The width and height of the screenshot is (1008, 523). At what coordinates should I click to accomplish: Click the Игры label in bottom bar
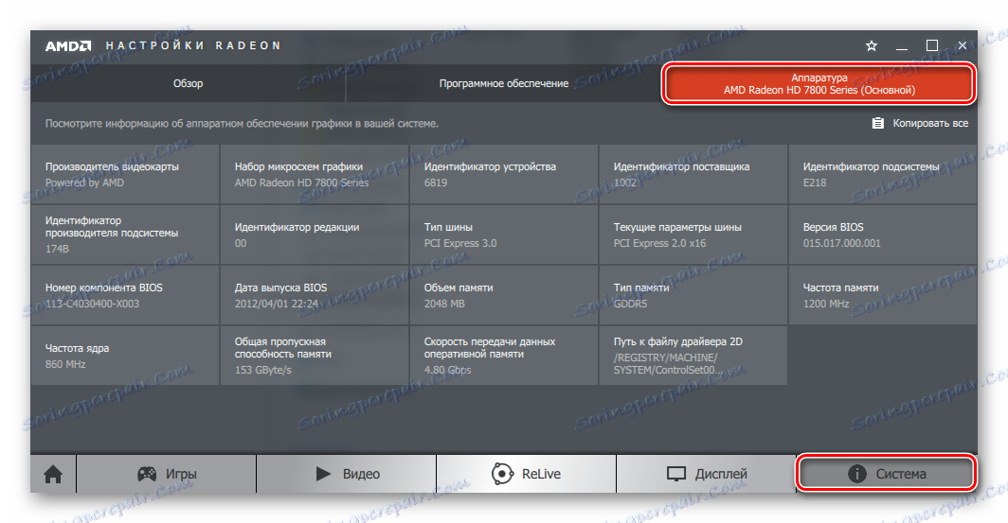click(181, 474)
